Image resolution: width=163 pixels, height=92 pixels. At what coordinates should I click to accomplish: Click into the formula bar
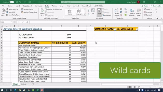(x=95, y=22)
